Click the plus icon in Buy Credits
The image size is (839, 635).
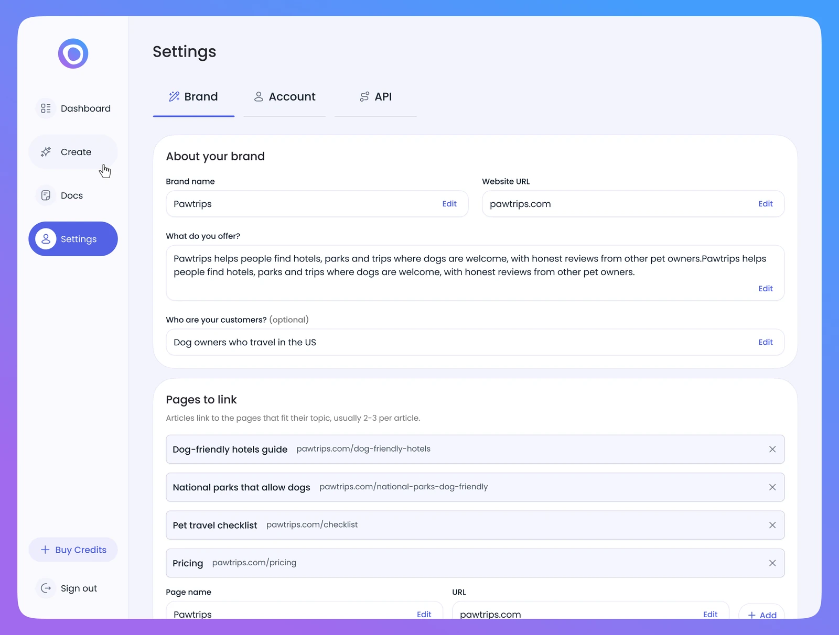point(45,550)
